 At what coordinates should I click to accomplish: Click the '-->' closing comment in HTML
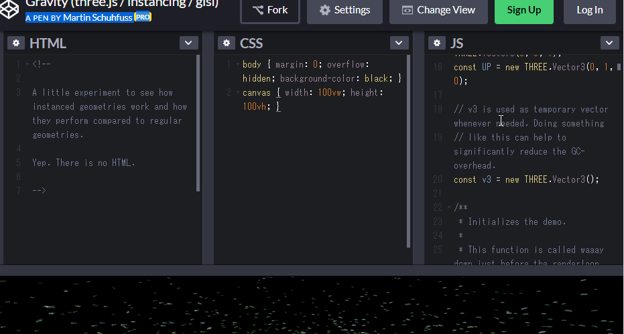(x=39, y=191)
